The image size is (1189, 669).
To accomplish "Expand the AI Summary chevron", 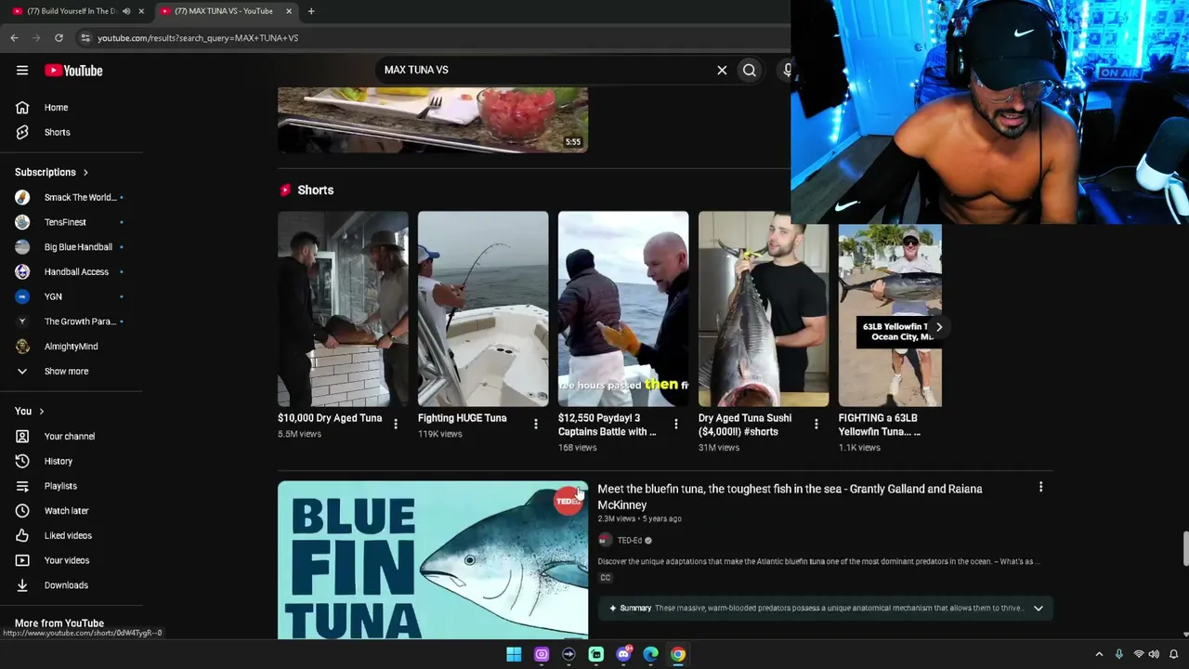I will click(1039, 609).
